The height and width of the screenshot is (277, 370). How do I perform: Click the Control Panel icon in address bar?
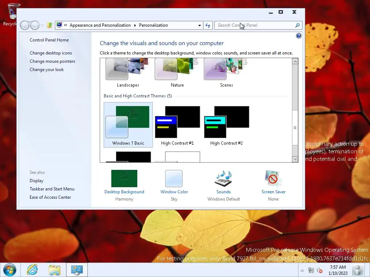click(59, 25)
